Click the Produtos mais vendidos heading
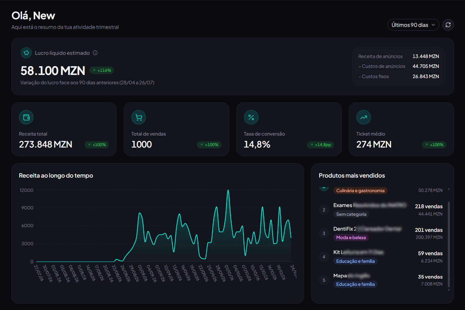465x310 pixels. (x=352, y=176)
